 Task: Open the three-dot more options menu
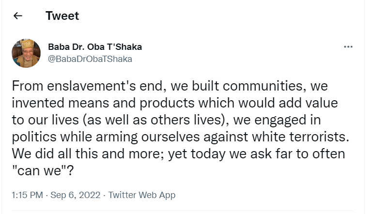point(348,47)
